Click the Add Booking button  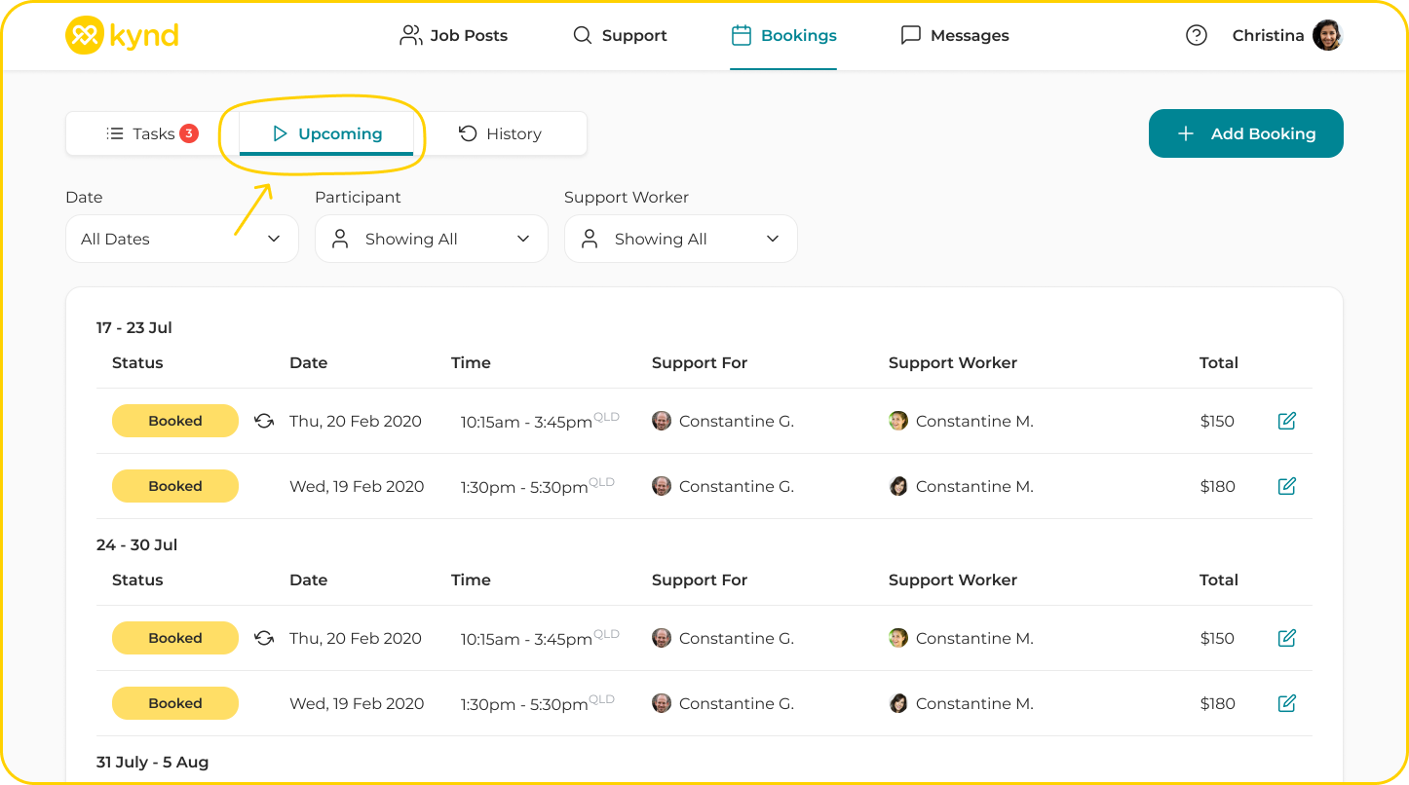pos(1245,133)
